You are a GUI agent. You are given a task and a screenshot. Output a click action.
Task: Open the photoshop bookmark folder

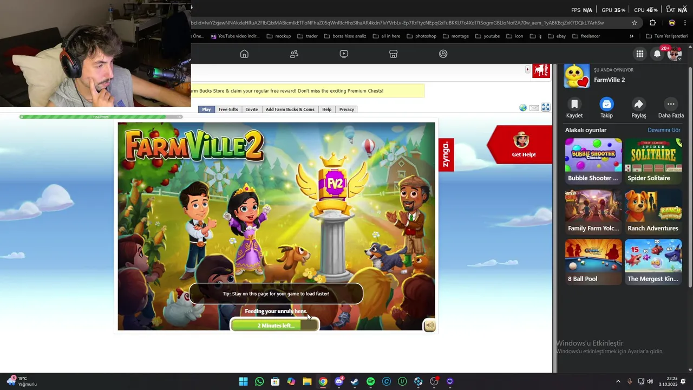click(x=421, y=36)
